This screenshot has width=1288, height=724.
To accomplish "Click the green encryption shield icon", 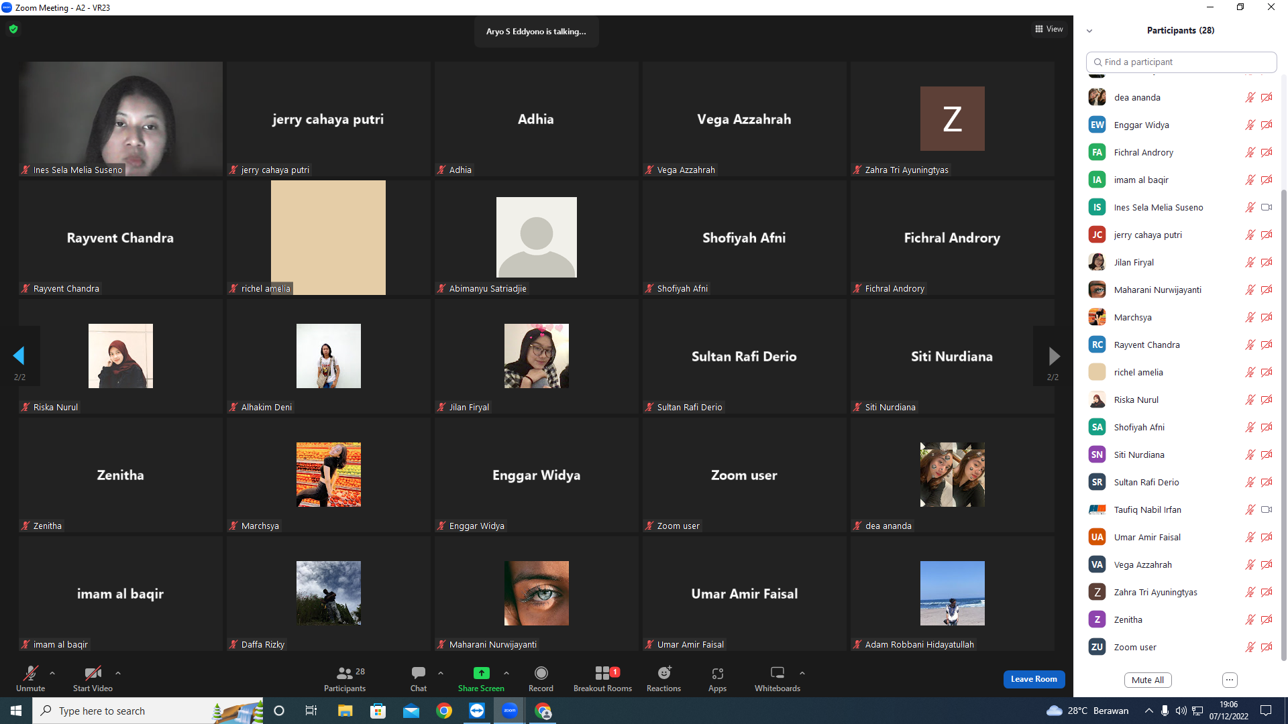I will coord(13,29).
